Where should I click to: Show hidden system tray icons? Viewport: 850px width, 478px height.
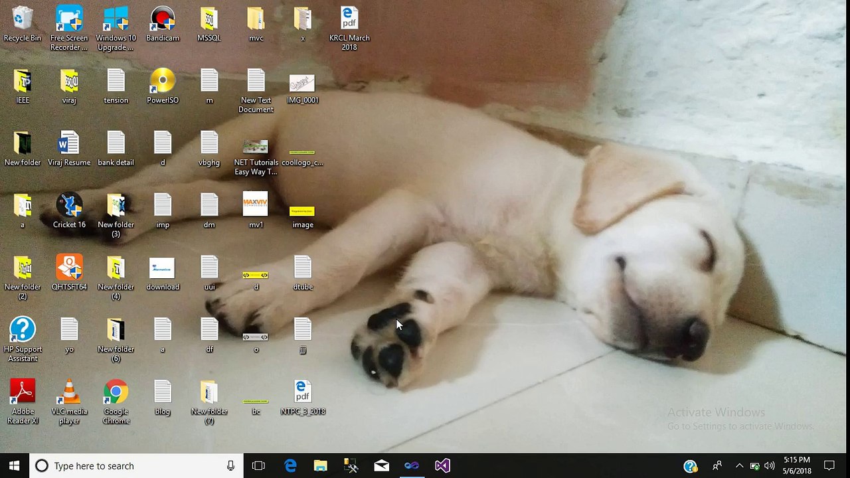(739, 466)
